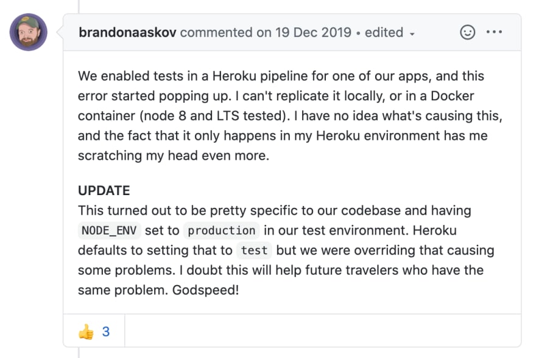Viewport: 536px width, 358px height.
Task: Toggle the thumbs up reaction
Action: pos(94,331)
